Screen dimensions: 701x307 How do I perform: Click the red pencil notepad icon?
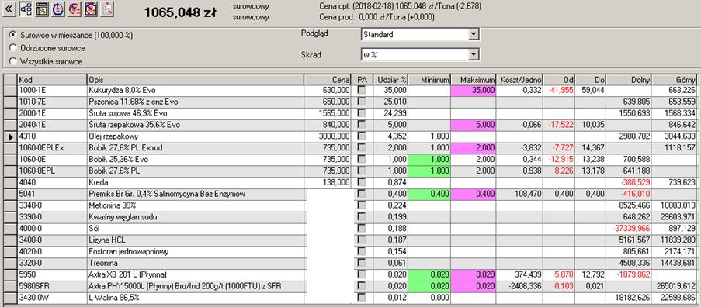pos(91,9)
